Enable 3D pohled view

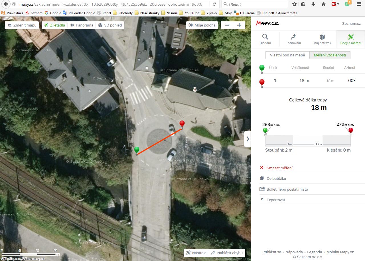tap(110, 25)
